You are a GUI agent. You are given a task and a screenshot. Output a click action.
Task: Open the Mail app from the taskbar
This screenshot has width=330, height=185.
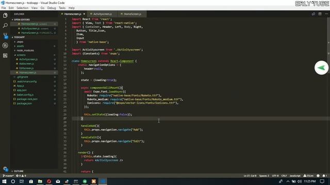[x=58, y=181]
